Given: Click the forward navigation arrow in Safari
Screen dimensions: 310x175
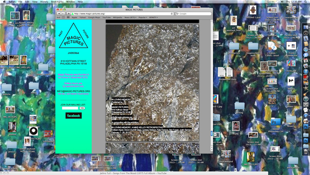Looking at the screenshot, I should [63, 14].
